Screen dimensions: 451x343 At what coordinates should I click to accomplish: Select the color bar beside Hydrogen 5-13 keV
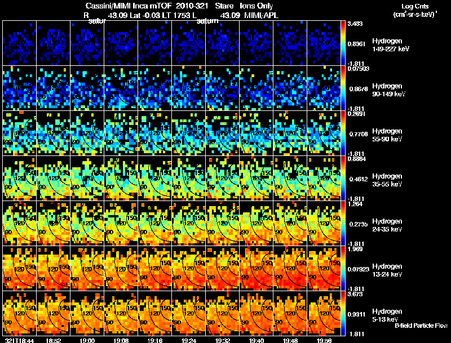(343, 313)
